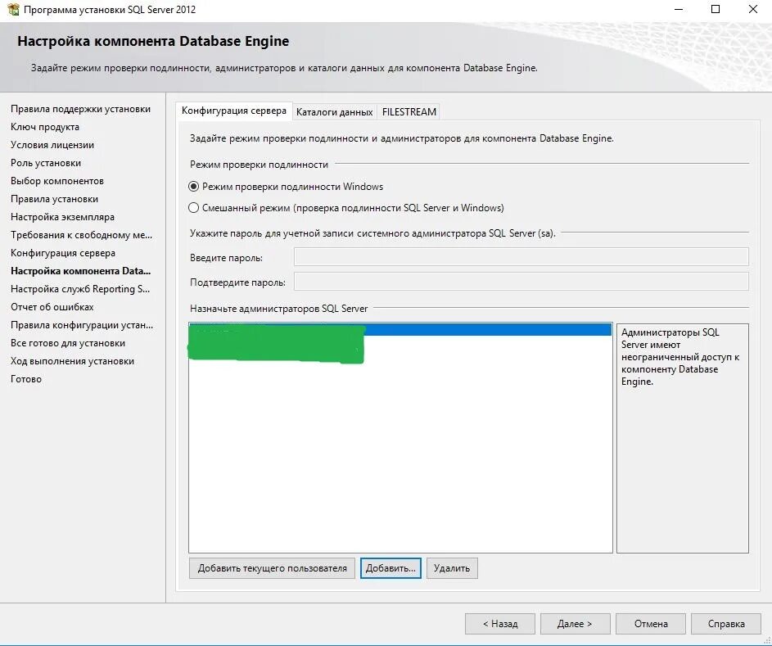This screenshot has width=772, height=646.
Task: Close the SQL Server setup window
Action: pos(753,9)
